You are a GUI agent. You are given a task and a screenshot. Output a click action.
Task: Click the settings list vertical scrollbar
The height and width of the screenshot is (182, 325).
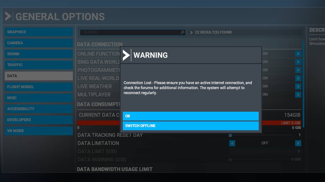[303, 84]
